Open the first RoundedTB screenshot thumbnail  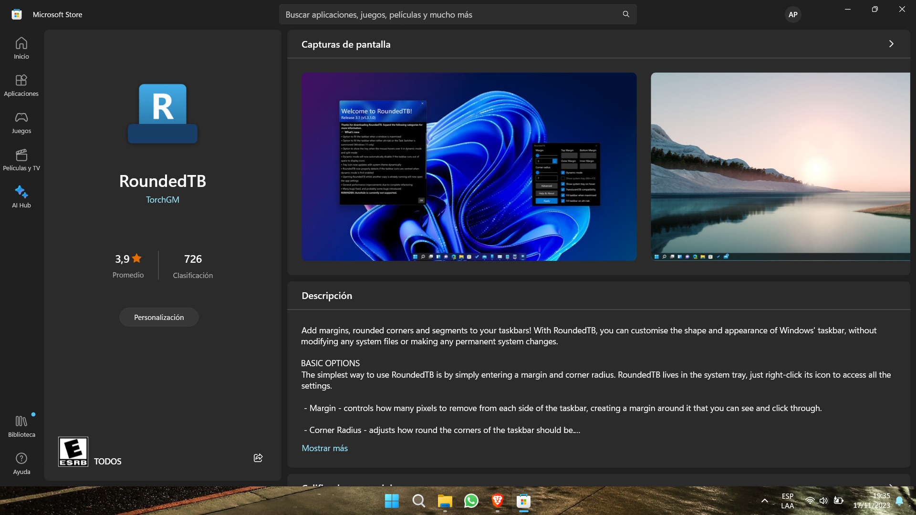click(x=468, y=166)
